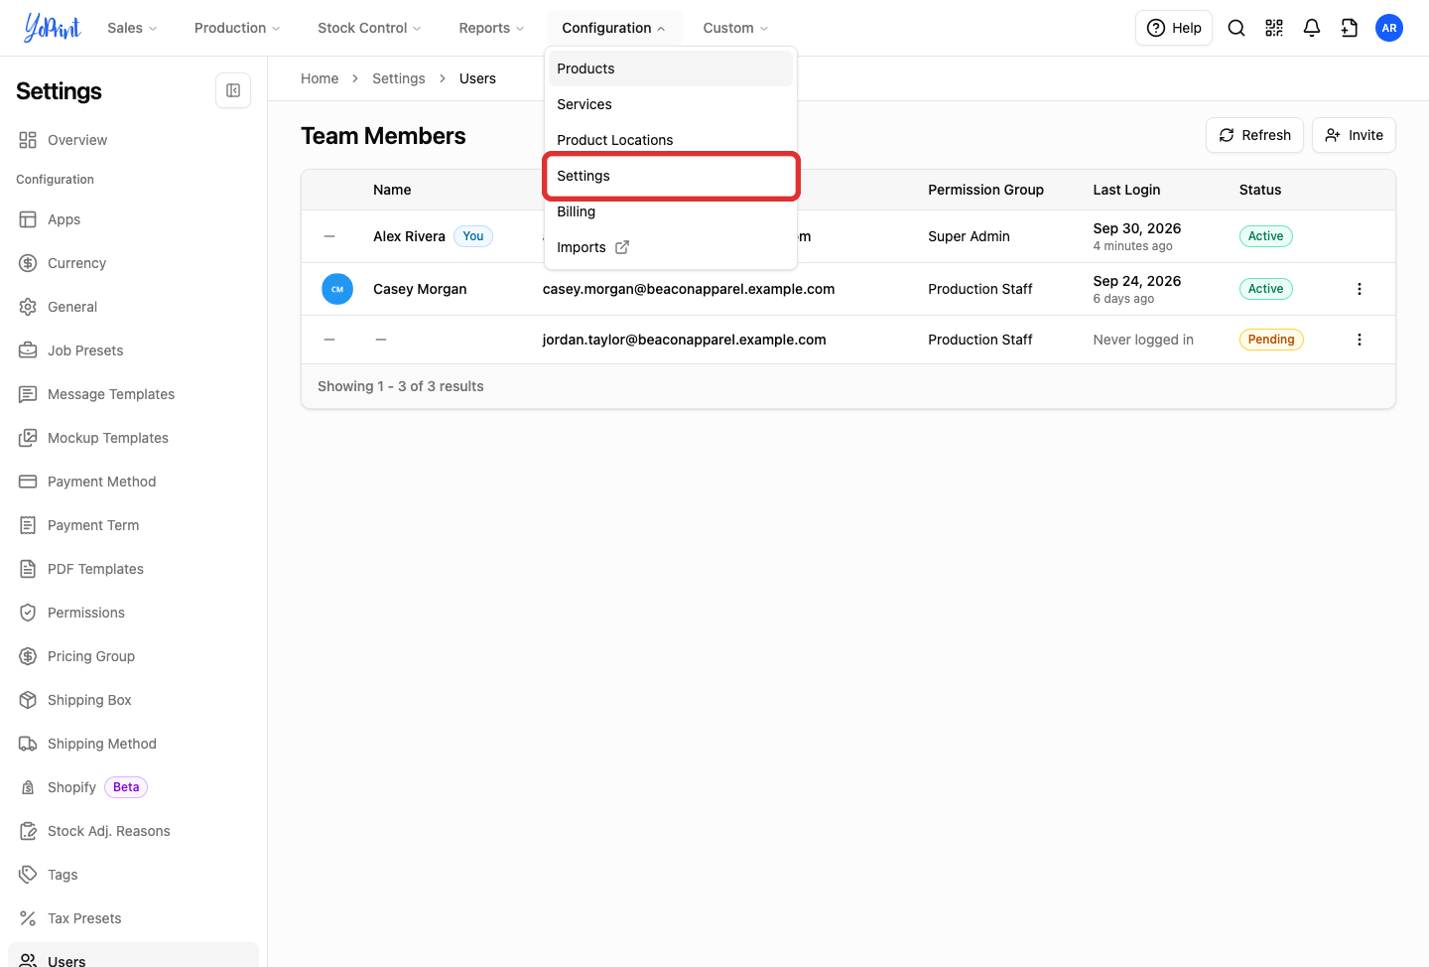Collapse the Settings sidebar panel
The width and height of the screenshot is (1429, 967).
[233, 90]
